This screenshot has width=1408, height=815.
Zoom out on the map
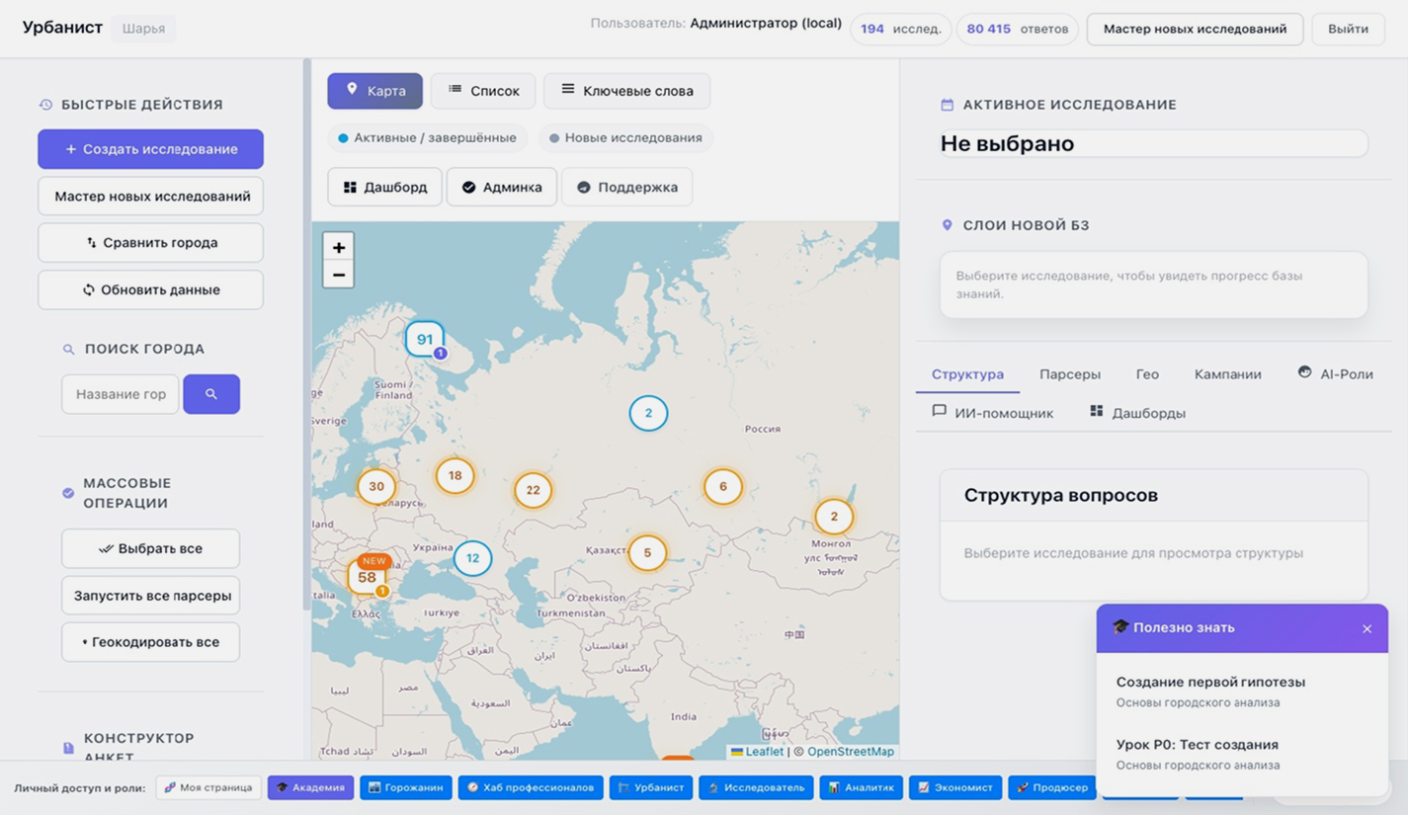pyautogui.click(x=338, y=275)
